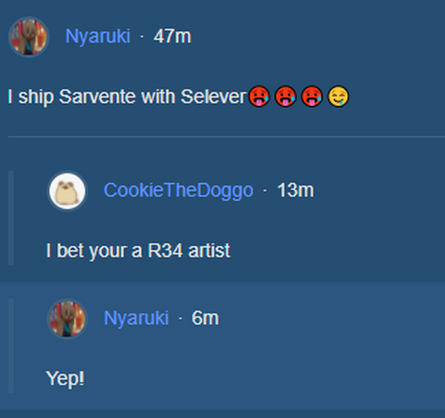445x418 pixels.
Task: Click the 6m timestamp on Nyaruki's reply
Action: pyautogui.click(x=205, y=318)
